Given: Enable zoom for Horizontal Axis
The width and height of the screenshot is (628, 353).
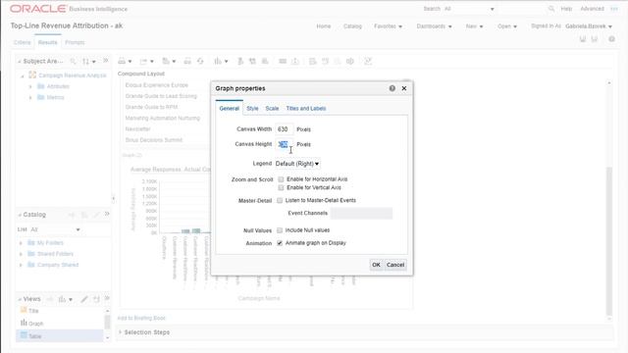Looking at the screenshot, I should coord(281,179).
